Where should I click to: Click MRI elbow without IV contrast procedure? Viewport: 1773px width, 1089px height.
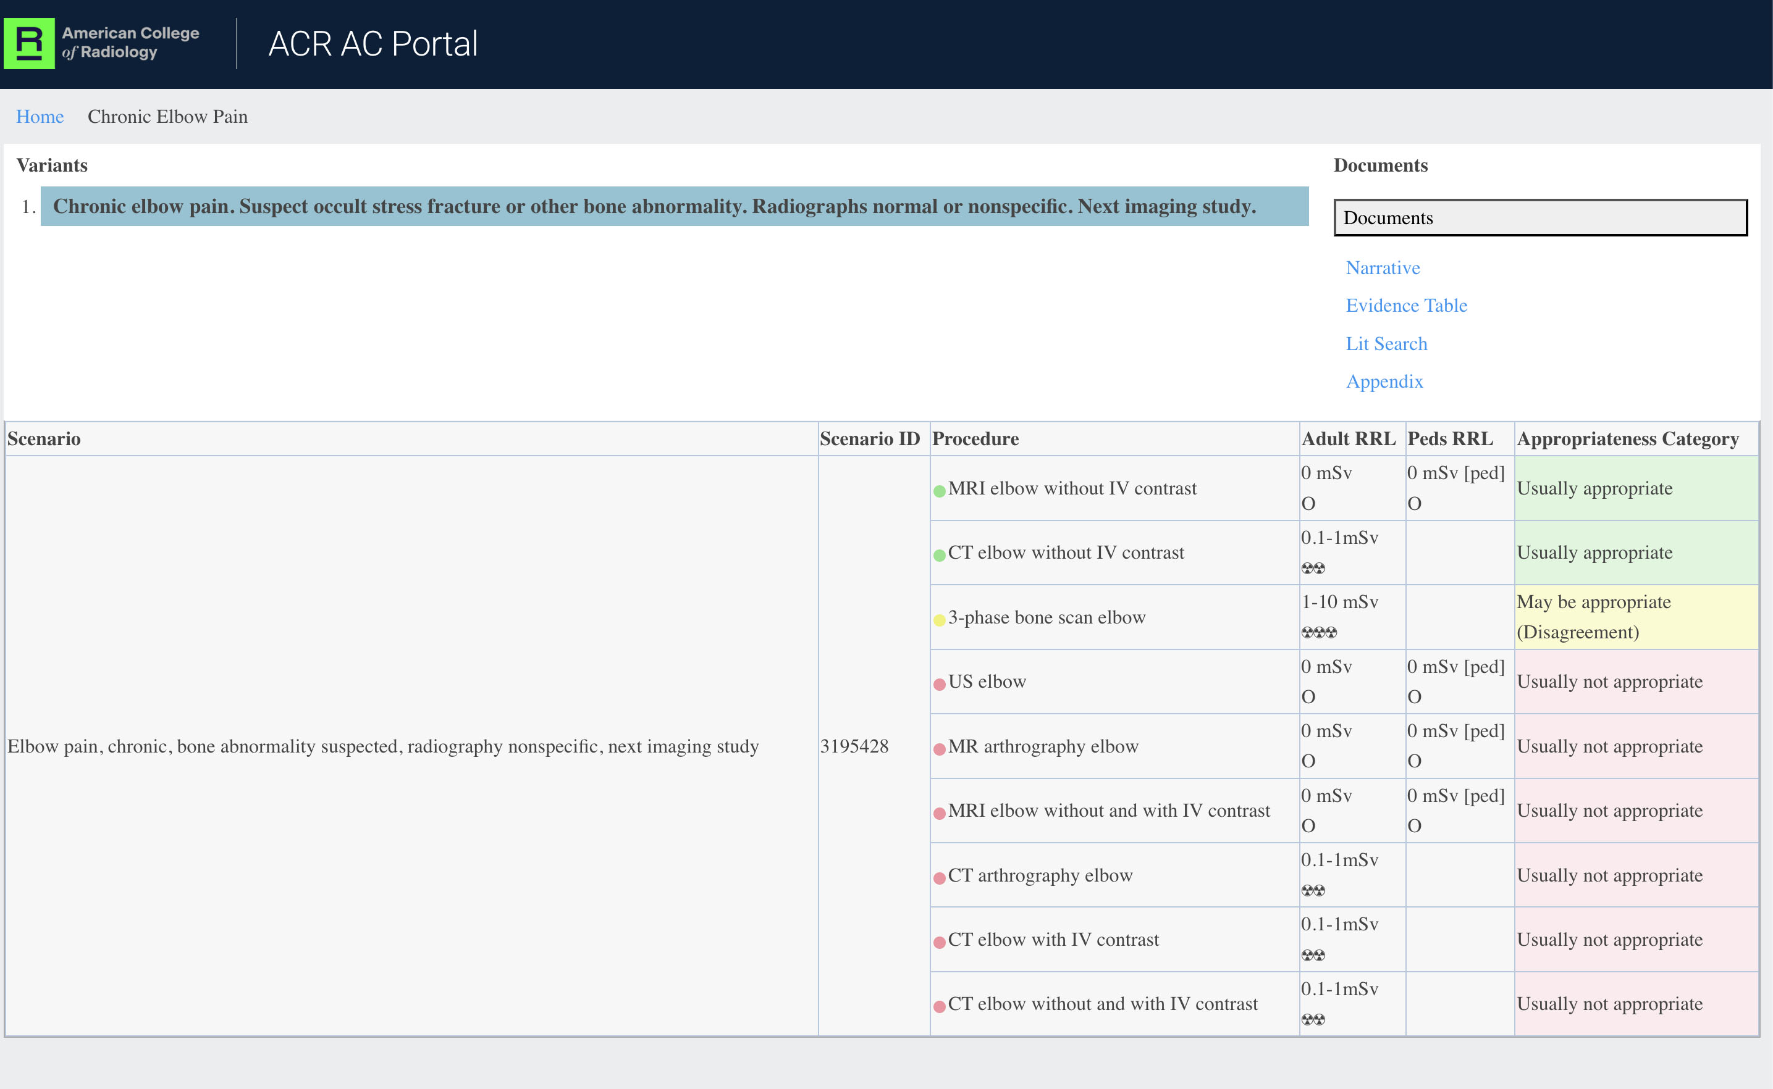point(1072,488)
